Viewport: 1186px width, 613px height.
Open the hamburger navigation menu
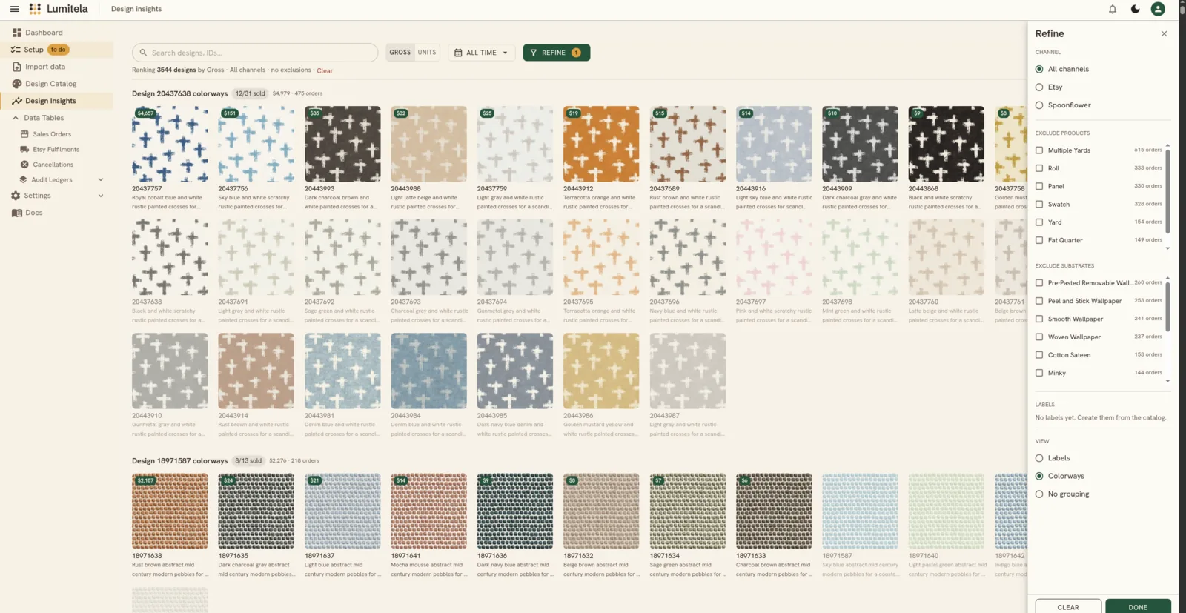tap(14, 9)
